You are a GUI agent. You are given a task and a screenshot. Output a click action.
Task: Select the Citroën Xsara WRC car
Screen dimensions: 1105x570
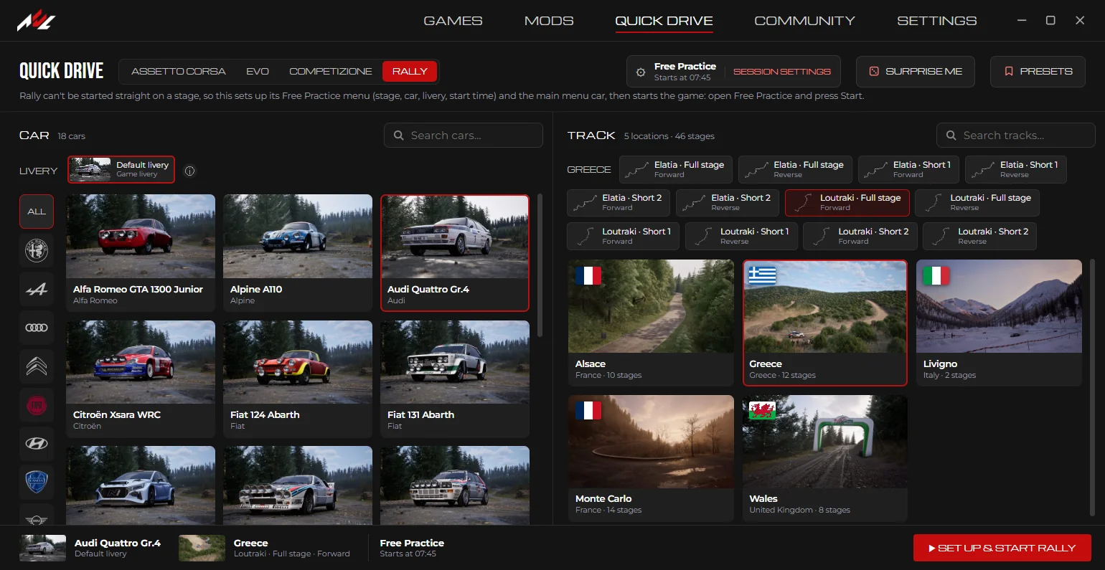(x=141, y=379)
